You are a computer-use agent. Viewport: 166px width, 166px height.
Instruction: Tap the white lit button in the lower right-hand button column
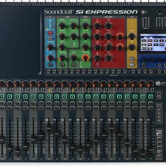point(159,134)
